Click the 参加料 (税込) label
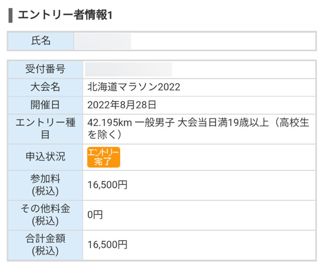 click(45, 185)
